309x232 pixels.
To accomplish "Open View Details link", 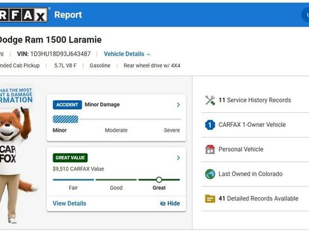I will click(70, 203).
